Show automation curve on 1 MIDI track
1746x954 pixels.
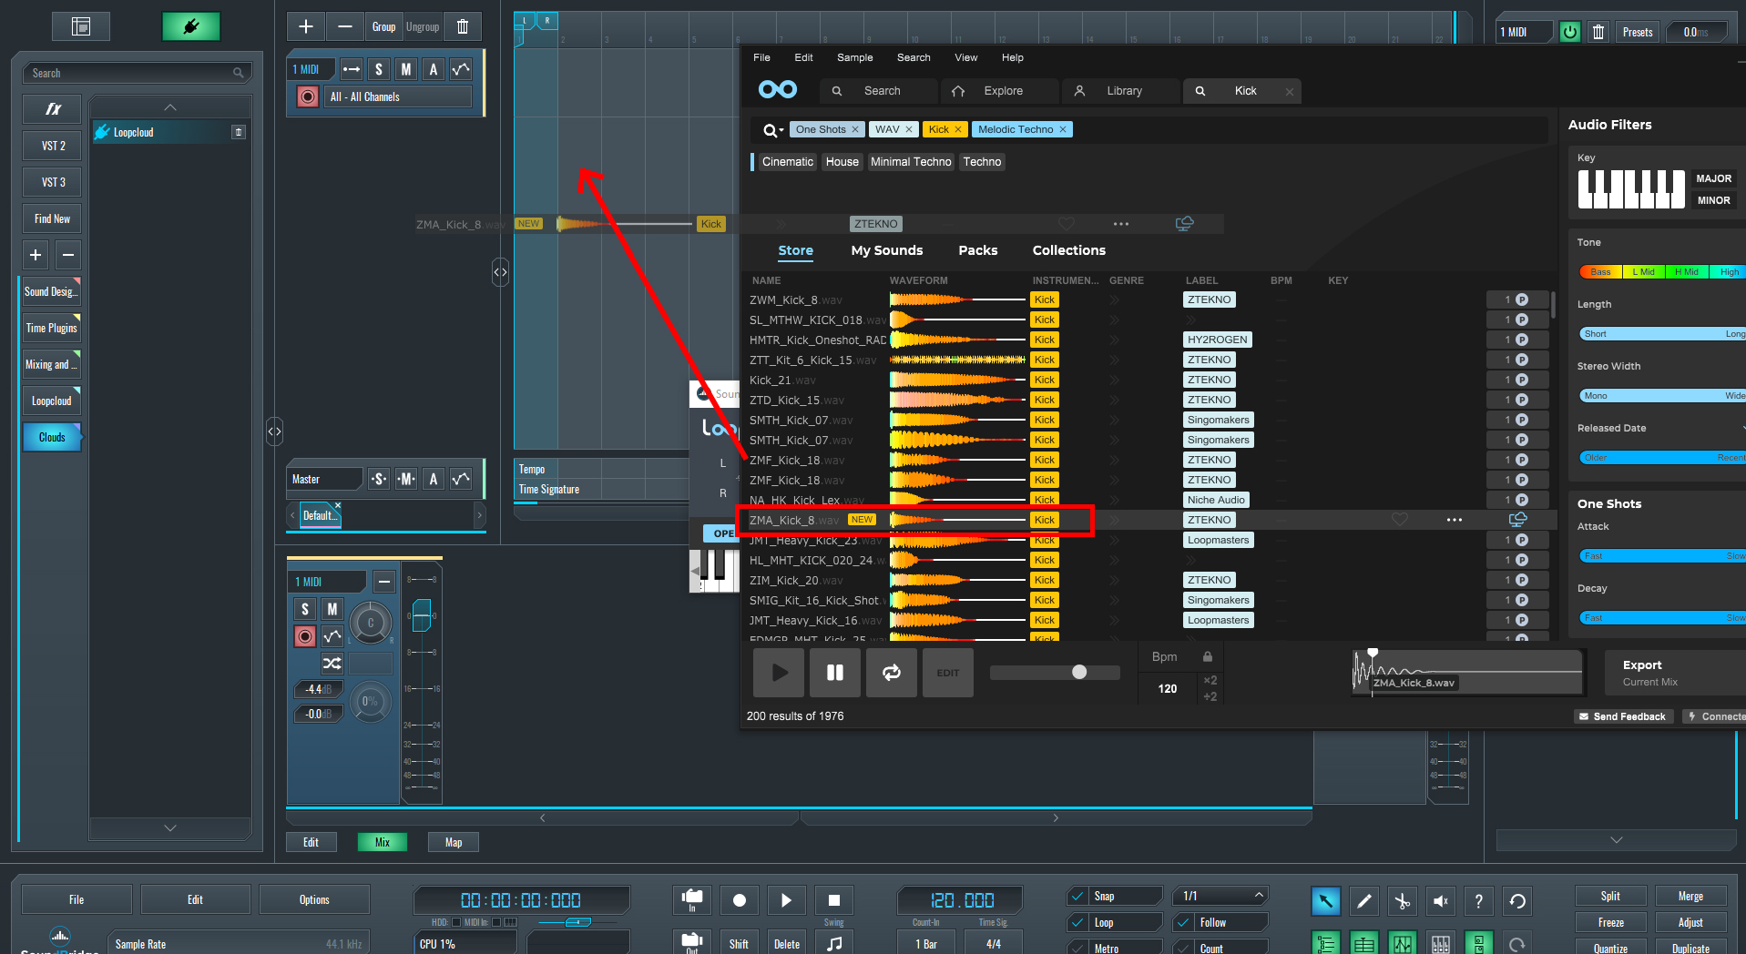pyautogui.click(x=461, y=69)
